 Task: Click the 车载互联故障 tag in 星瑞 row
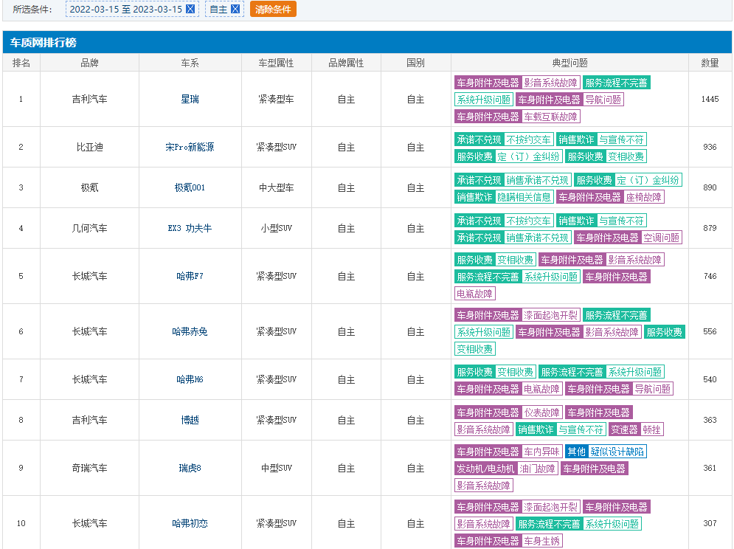(x=550, y=117)
